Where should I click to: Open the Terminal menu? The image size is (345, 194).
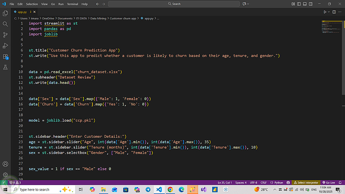tap(72, 4)
